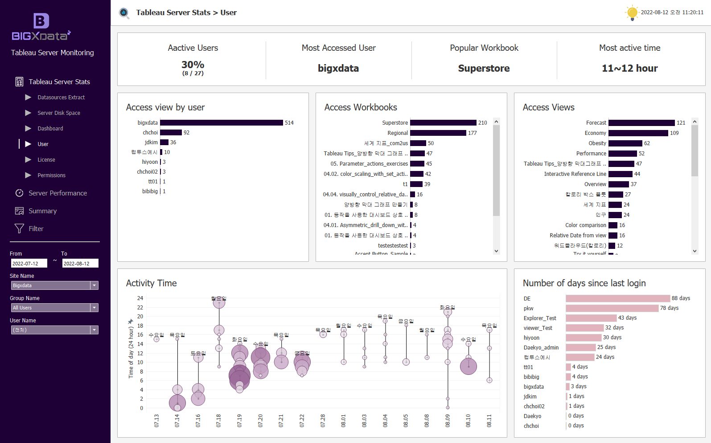The width and height of the screenshot is (711, 443).
Task: Click the arrow icon beside User
Action: tap(28, 144)
